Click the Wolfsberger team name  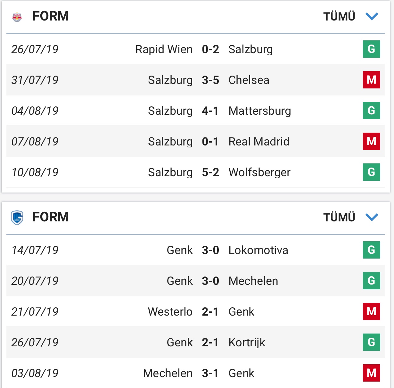tap(259, 172)
